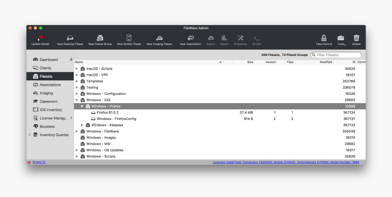392x197 pixels.
Task: Collapse the Windows - EXE group
Action: tap(77, 100)
